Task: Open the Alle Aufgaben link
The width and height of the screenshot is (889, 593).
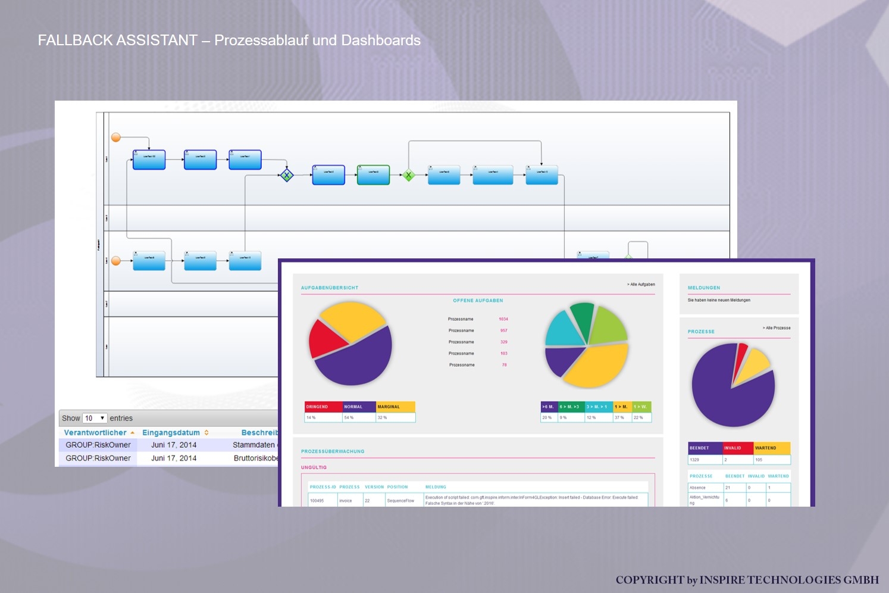Action: [x=641, y=285]
